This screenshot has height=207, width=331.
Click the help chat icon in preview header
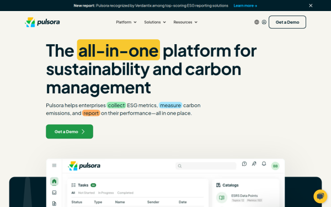click(244, 164)
